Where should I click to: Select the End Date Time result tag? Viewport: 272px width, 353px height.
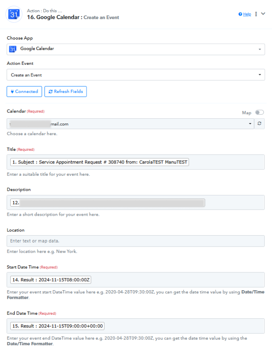coord(57,326)
